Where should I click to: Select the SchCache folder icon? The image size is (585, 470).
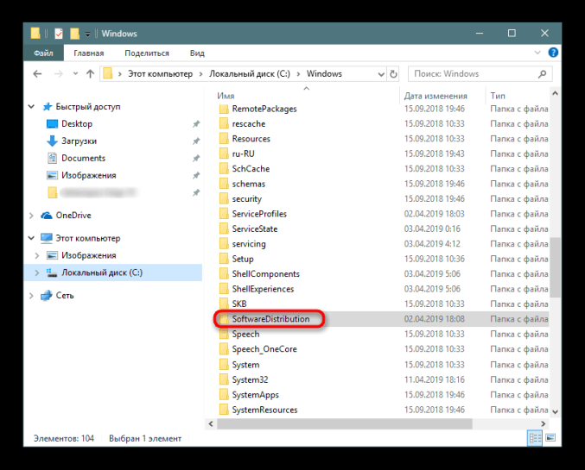224,169
